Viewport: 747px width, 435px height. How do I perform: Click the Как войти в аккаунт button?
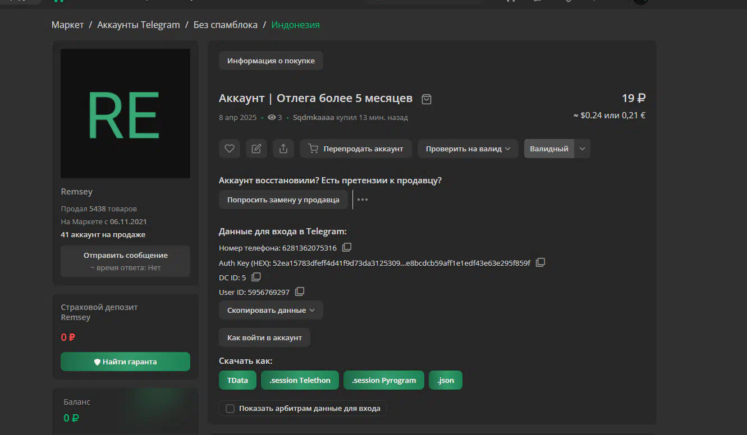click(x=264, y=337)
